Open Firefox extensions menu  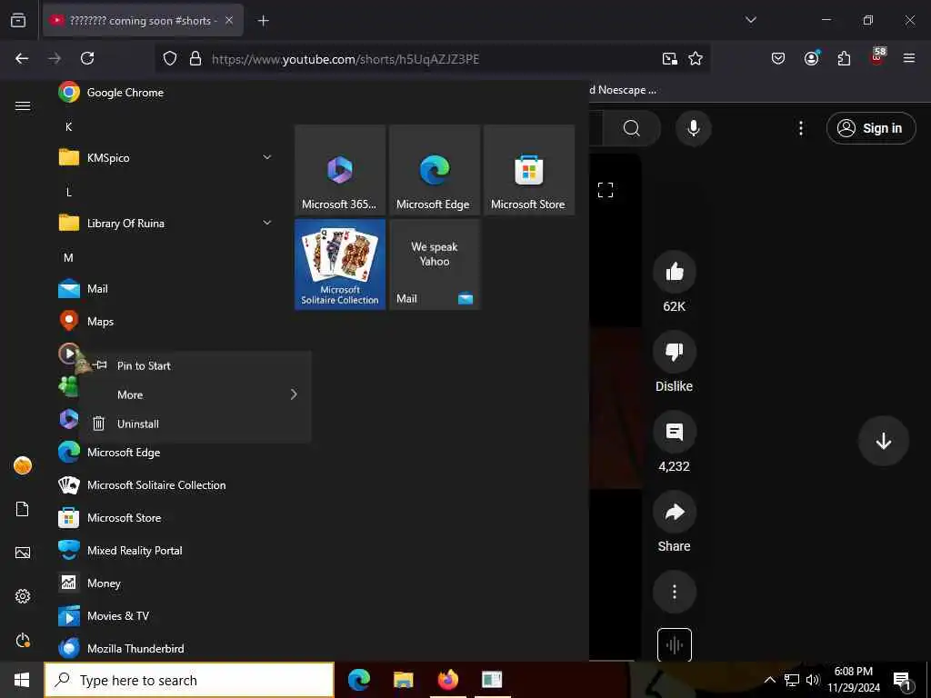[844, 58]
